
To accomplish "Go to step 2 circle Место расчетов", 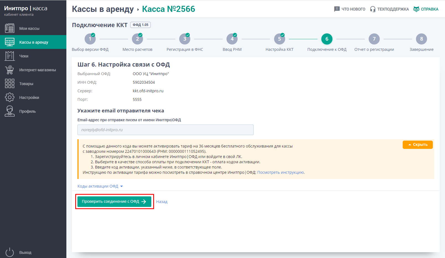I will tap(137, 39).
